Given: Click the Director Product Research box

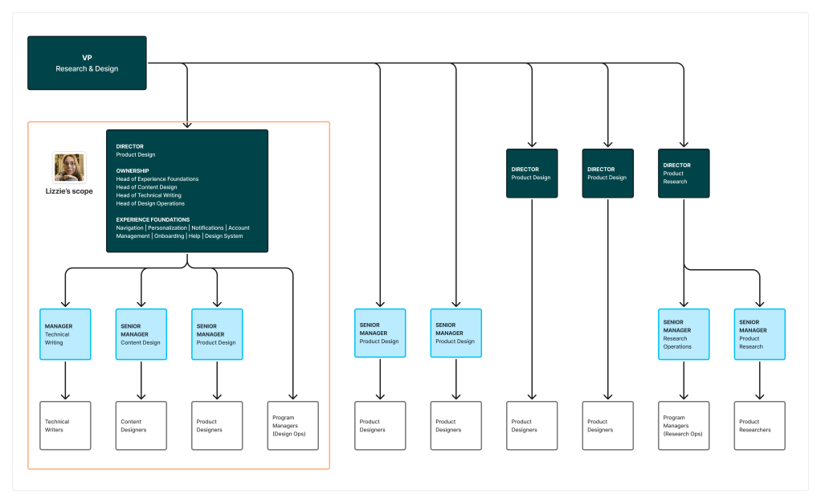Looking at the screenshot, I should coord(684,174).
